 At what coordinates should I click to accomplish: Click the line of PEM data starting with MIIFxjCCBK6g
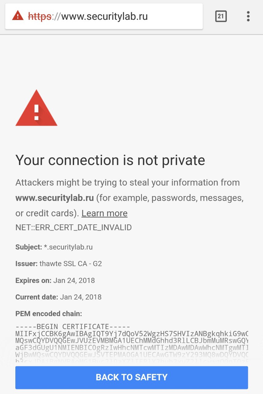click(x=132, y=334)
